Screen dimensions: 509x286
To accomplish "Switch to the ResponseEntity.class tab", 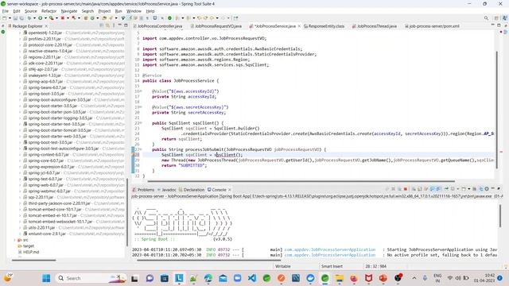I will pos(324,26).
